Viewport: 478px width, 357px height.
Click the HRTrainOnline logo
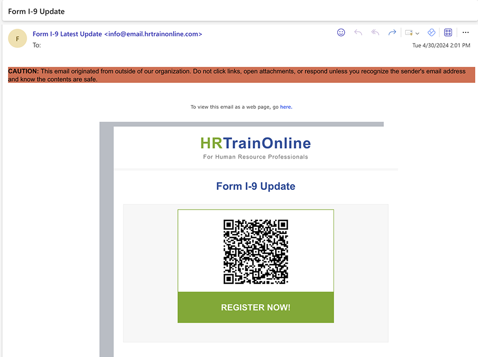click(255, 143)
